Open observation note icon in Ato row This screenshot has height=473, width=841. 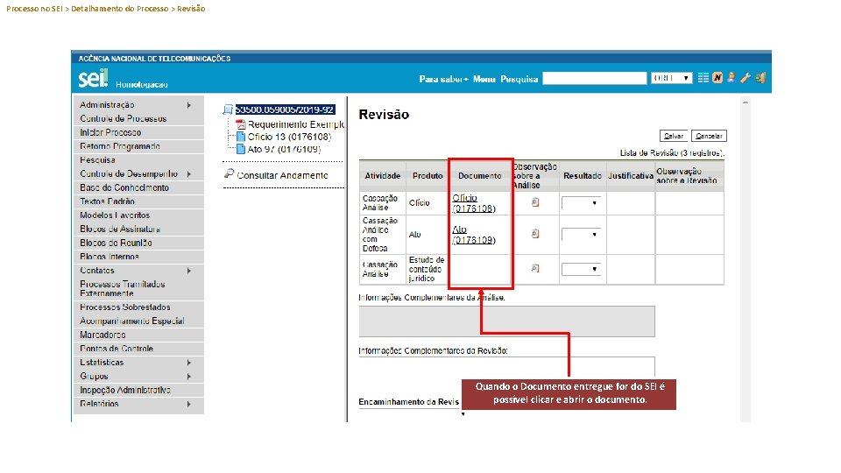point(534,234)
